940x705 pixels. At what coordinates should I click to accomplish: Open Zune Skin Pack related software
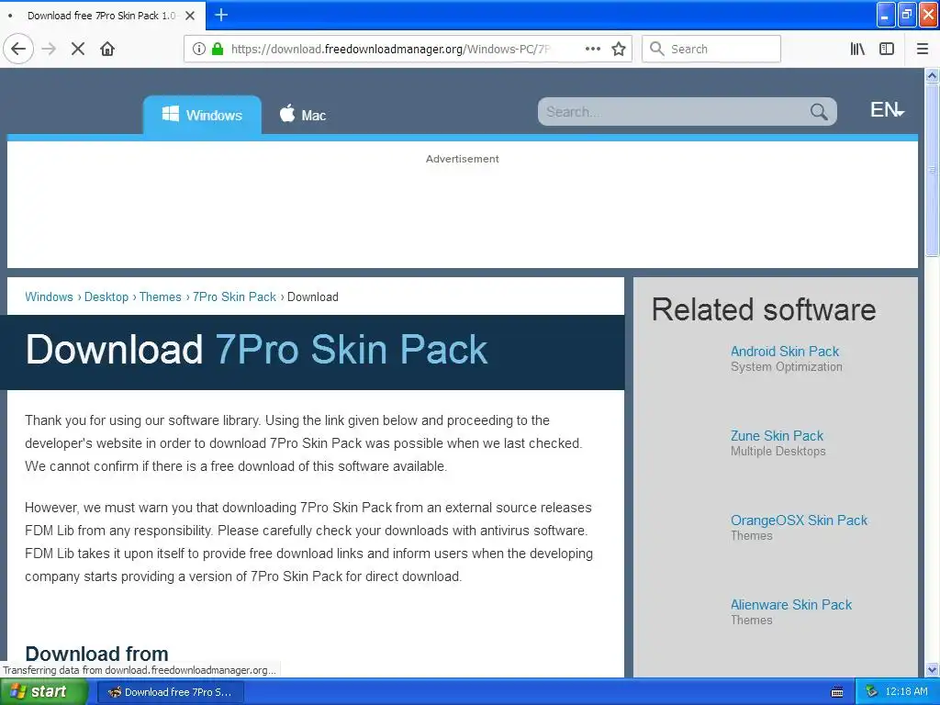pyautogui.click(x=777, y=436)
